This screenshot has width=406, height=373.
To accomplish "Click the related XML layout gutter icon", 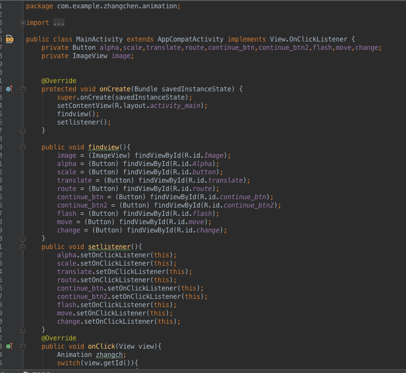I will (9, 39).
